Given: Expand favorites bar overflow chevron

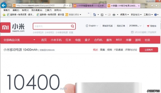Looking at the screenshot, I should pyautogui.click(x=89, y=13).
